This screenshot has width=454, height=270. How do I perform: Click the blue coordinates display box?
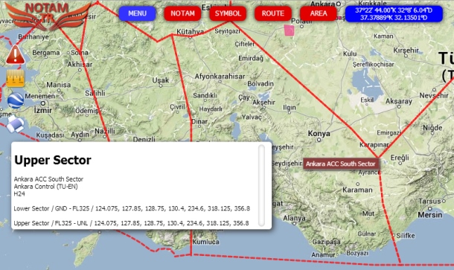tap(394, 14)
